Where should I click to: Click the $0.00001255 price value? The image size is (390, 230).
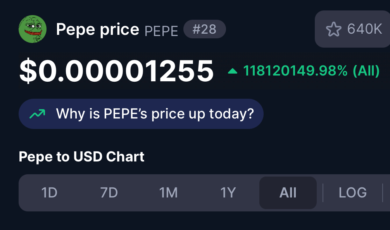pyautogui.click(x=116, y=71)
